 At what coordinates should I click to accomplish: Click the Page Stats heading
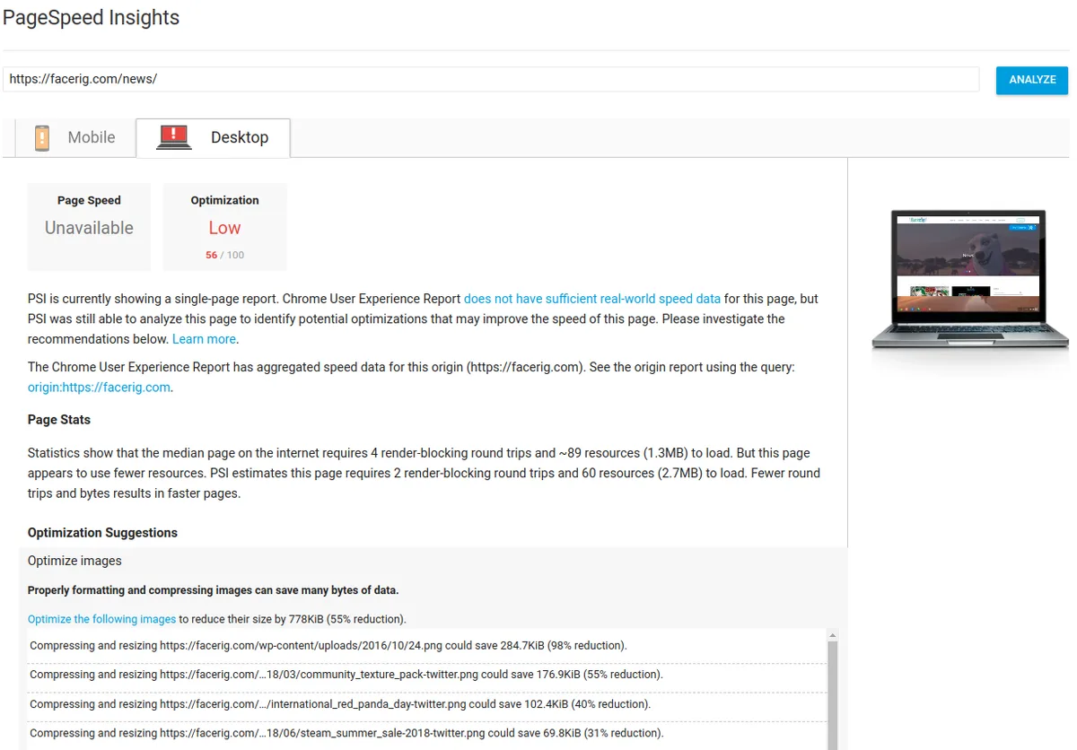coord(59,420)
